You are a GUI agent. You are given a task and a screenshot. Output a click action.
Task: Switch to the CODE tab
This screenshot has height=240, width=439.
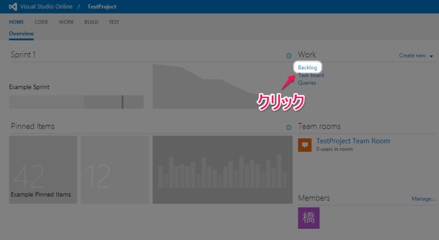point(41,22)
